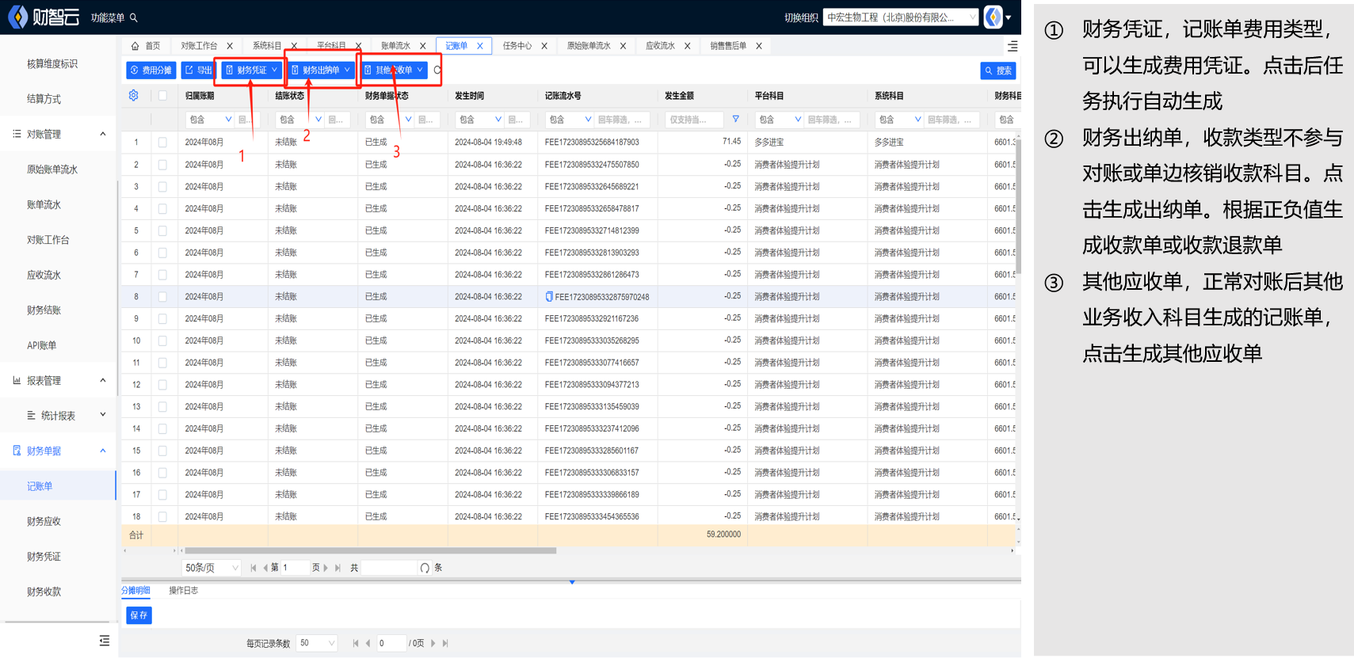Collapse sidebar using the bottom-left menu icon
Viewport: 1354px width, 658px height.
(x=104, y=641)
